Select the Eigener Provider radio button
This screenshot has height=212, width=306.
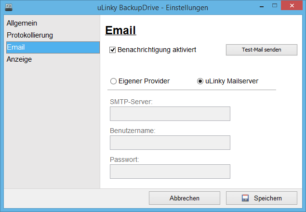pos(113,81)
